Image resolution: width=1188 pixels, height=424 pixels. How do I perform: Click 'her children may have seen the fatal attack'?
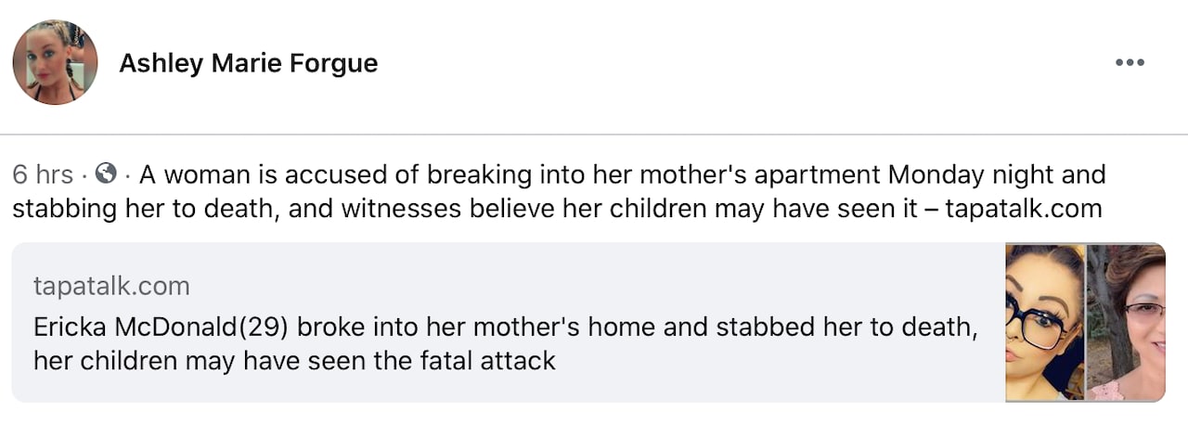[294, 360]
